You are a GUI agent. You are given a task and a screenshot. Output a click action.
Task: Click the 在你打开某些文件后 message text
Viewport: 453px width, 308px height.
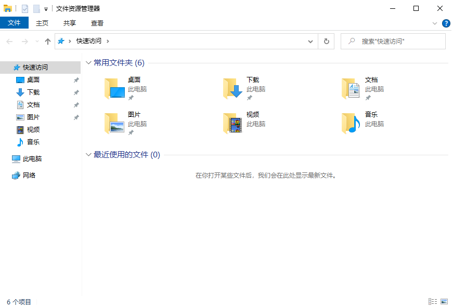pos(266,176)
